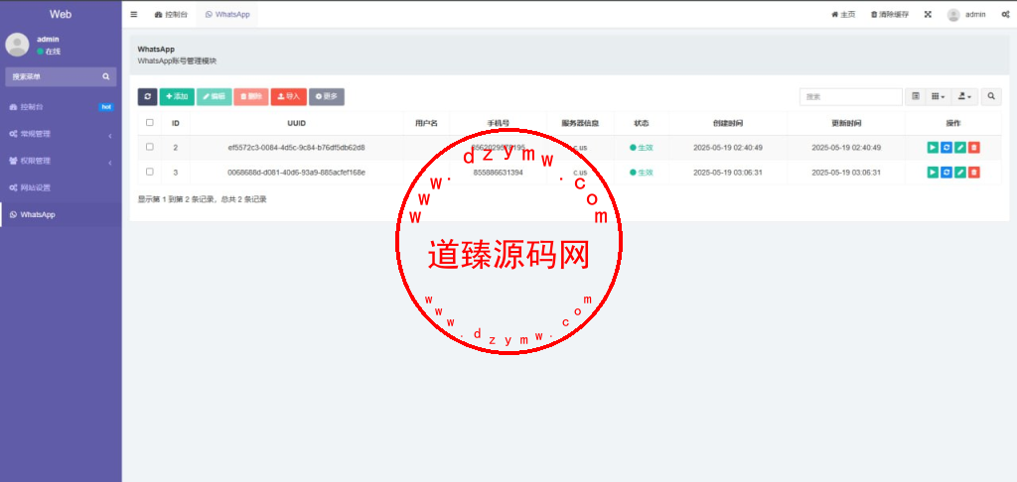The image size is (1017, 482).
Task: Refresh the WhatsApp account table
Action: (147, 96)
